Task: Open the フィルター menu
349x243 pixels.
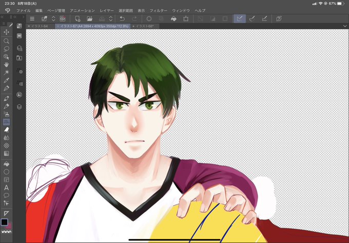Action: pyautogui.click(x=158, y=10)
